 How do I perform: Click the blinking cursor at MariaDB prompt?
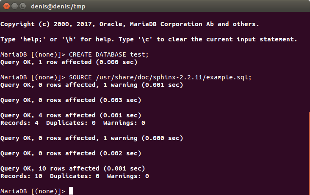click(x=71, y=191)
